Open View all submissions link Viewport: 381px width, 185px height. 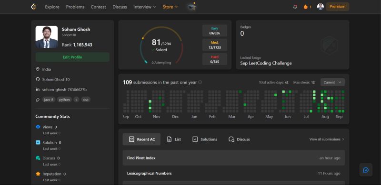[x=327, y=139]
